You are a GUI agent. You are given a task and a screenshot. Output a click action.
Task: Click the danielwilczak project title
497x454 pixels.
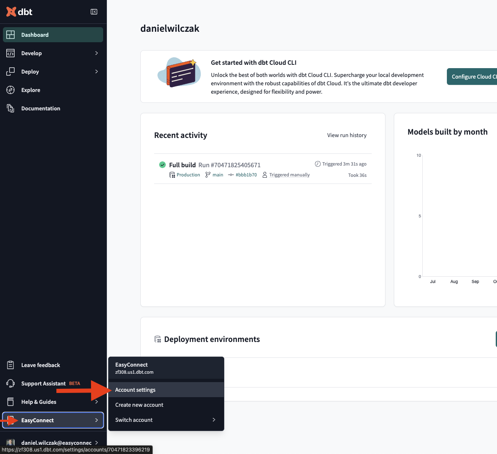pos(170,28)
